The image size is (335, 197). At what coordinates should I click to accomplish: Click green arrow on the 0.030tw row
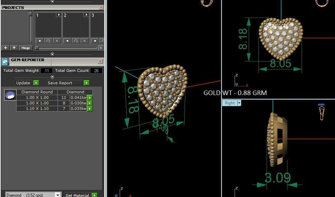[x=89, y=103]
